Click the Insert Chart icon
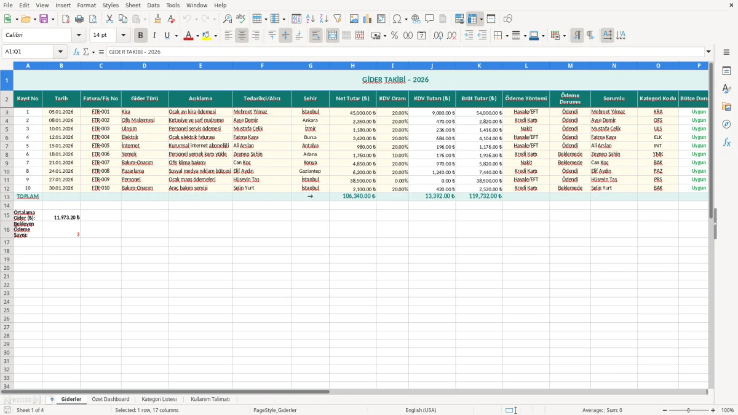Viewport: 738px width, 415px height. click(368, 19)
